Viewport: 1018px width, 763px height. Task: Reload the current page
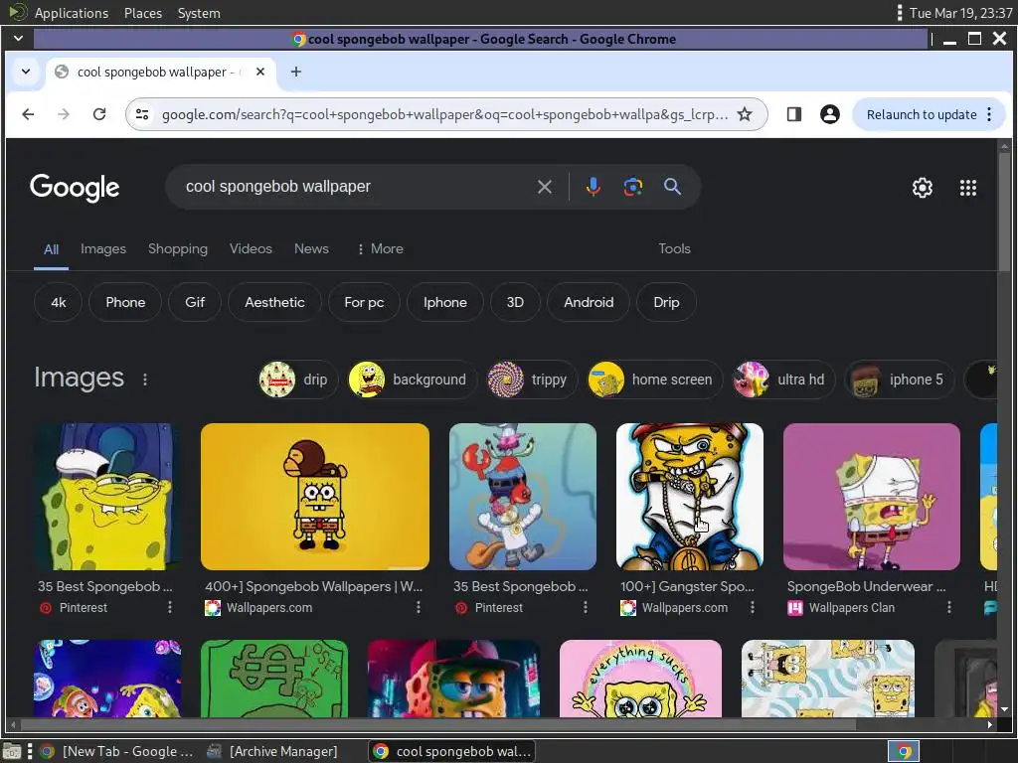99,114
